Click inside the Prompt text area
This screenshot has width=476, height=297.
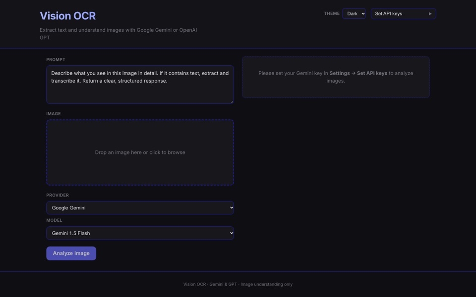pyautogui.click(x=140, y=85)
